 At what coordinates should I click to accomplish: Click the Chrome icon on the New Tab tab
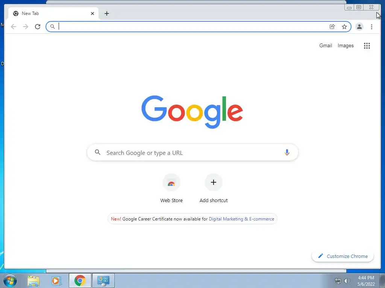(16, 13)
